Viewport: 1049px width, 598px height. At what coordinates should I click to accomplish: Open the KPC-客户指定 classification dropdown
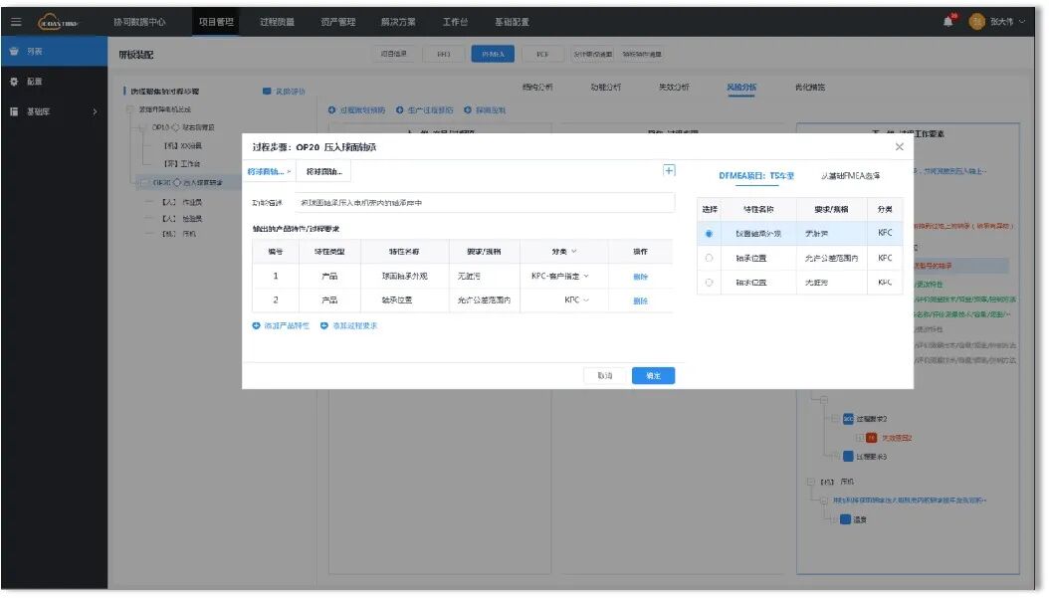coord(560,277)
